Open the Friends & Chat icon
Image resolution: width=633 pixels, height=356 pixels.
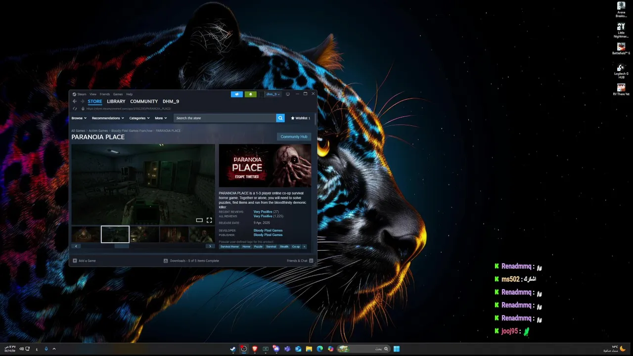[311, 261]
